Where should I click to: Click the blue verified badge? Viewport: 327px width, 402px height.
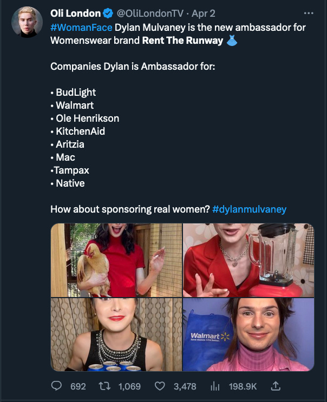click(108, 14)
